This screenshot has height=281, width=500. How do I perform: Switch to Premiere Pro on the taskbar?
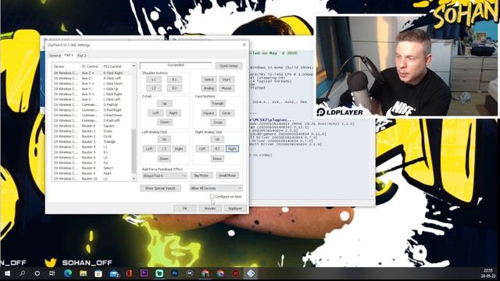[144, 273]
